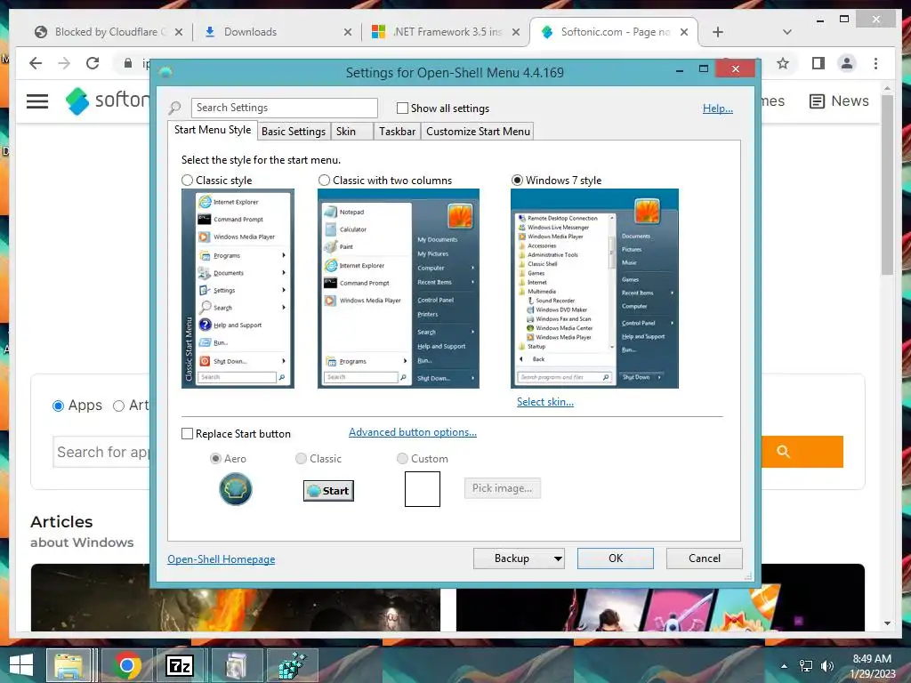Switch to Start Menu Style tab
Screen dimensions: 911x683
click(x=213, y=130)
